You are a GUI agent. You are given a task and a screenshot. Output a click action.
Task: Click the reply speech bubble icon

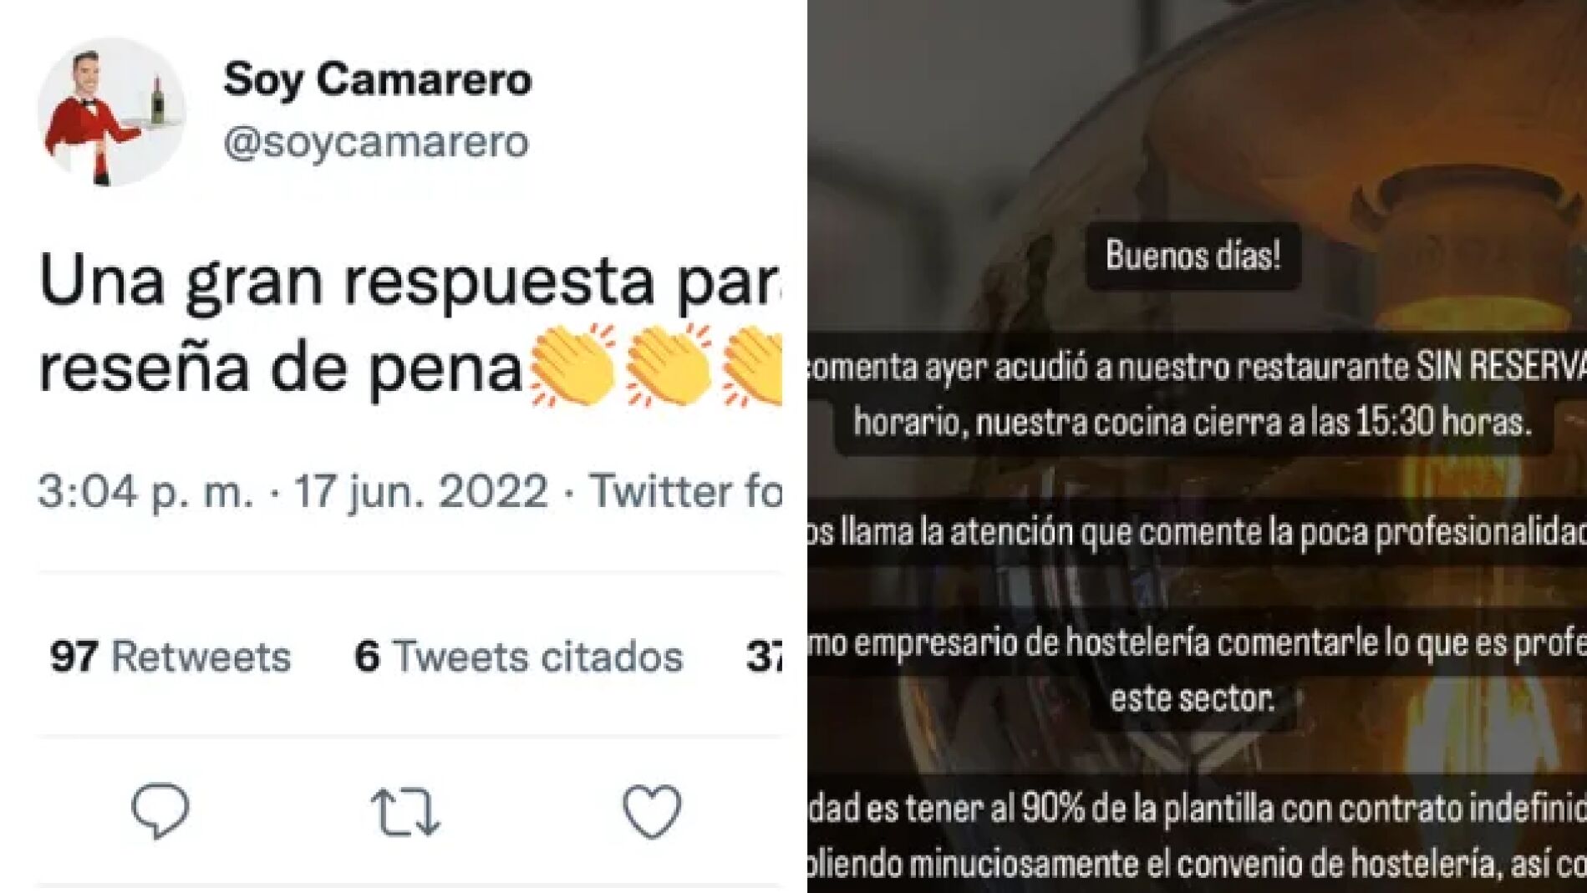coord(160,810)
